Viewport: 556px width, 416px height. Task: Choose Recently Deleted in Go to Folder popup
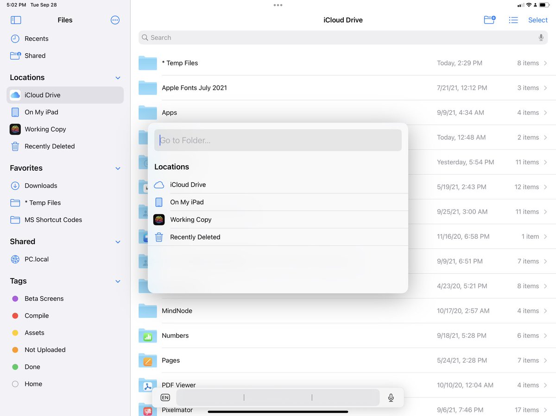tap(278, 237)
